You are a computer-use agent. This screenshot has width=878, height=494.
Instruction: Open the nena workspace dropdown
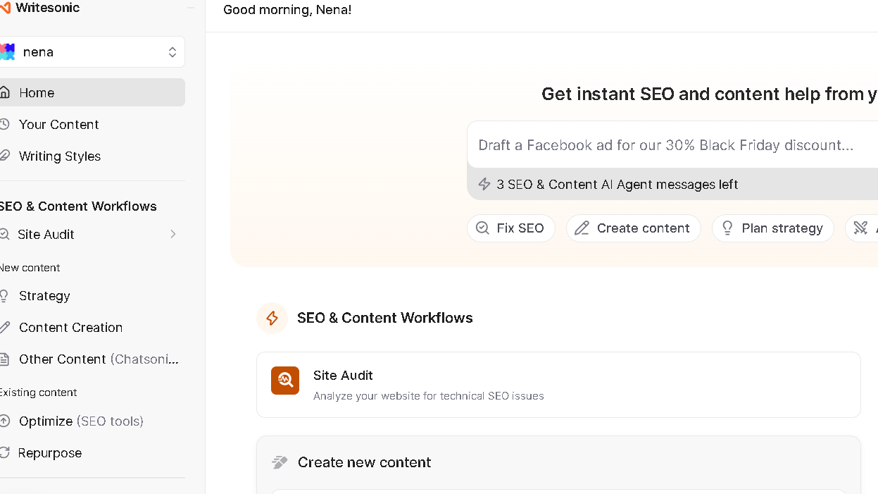click(92, 52)
